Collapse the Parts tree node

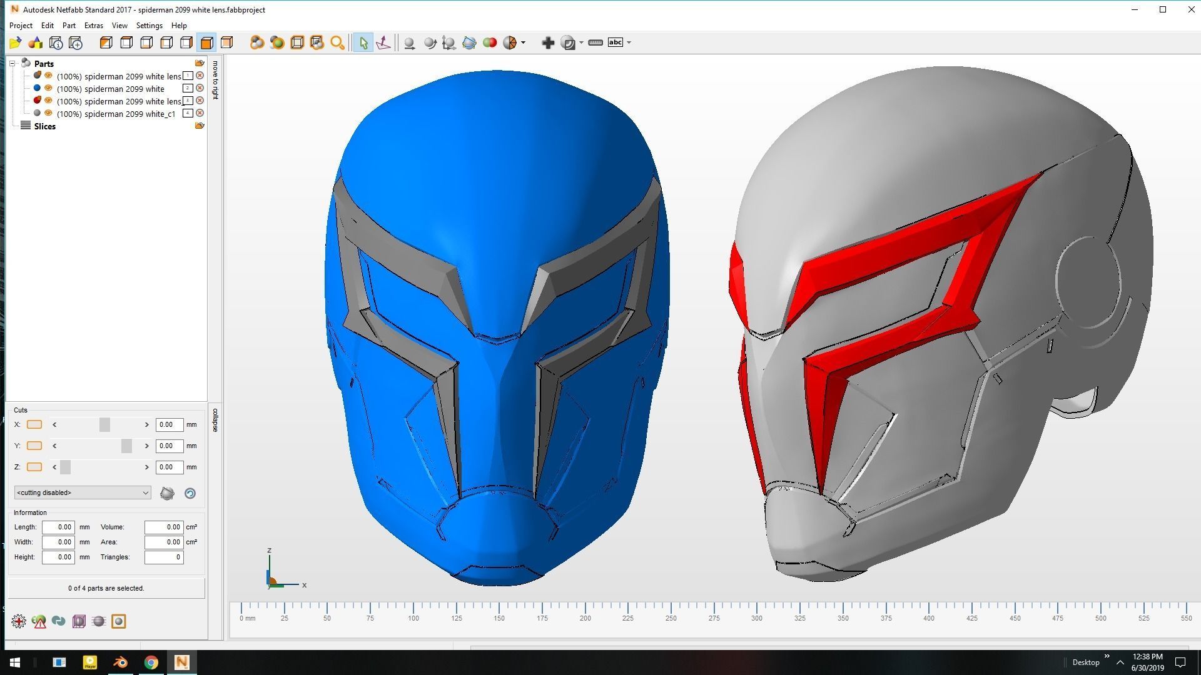tap(12, 64)
